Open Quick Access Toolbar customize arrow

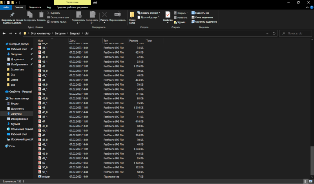coord(16,3)
